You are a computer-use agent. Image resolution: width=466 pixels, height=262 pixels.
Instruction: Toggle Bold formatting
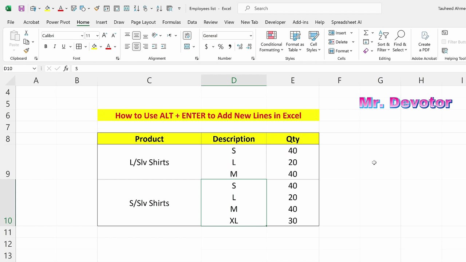(x=46, y=46)
